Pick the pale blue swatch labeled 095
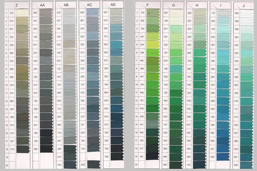Image resolution: width=257 pixels, height=171 pixels. click(x=93, y=12)
